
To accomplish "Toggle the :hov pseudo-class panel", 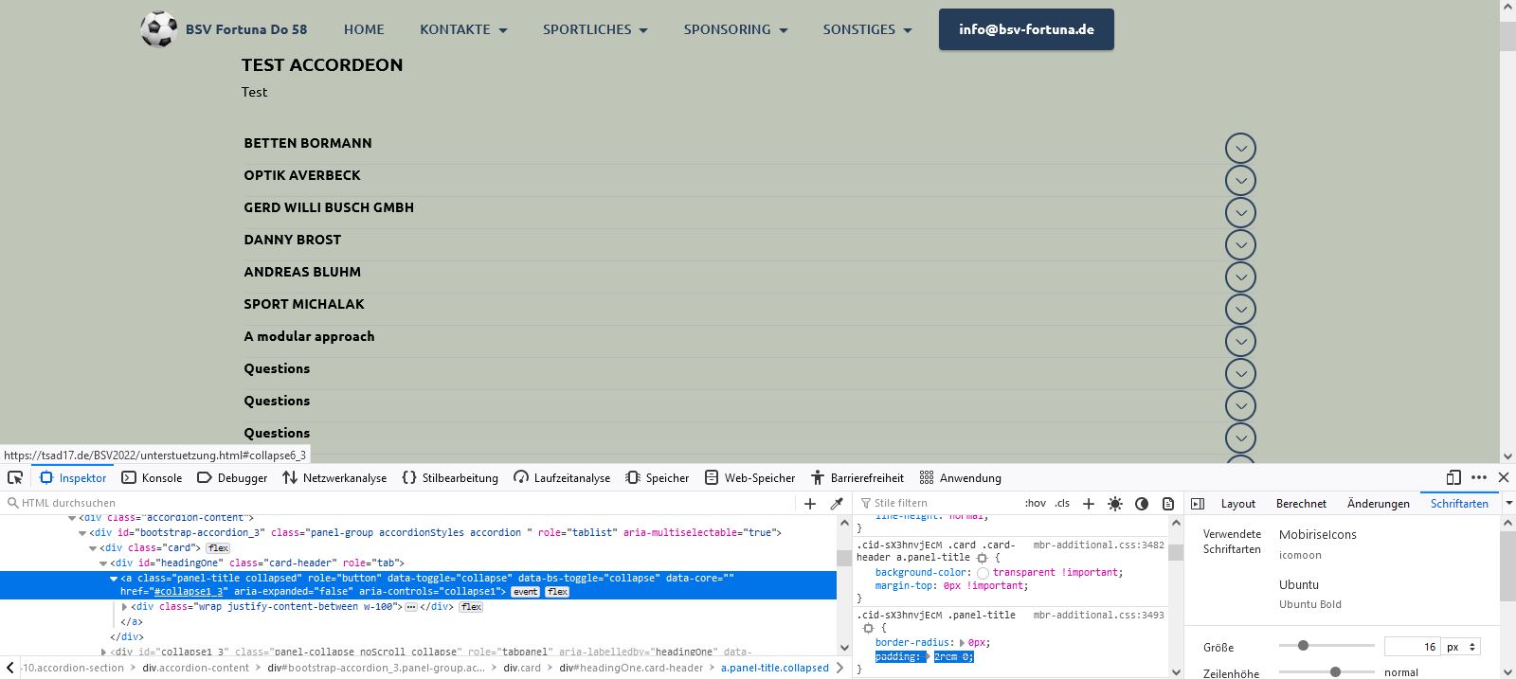I will click(1036, 504).
